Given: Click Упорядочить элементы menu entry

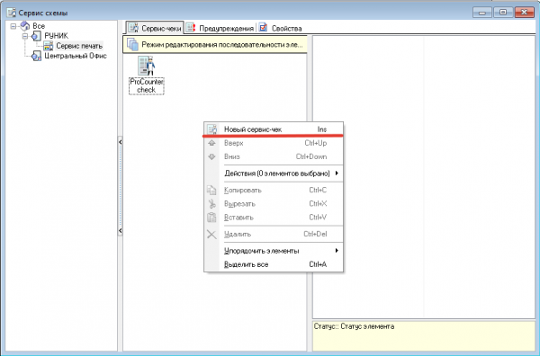Looking at the screenshot, I should click(274, 251).
